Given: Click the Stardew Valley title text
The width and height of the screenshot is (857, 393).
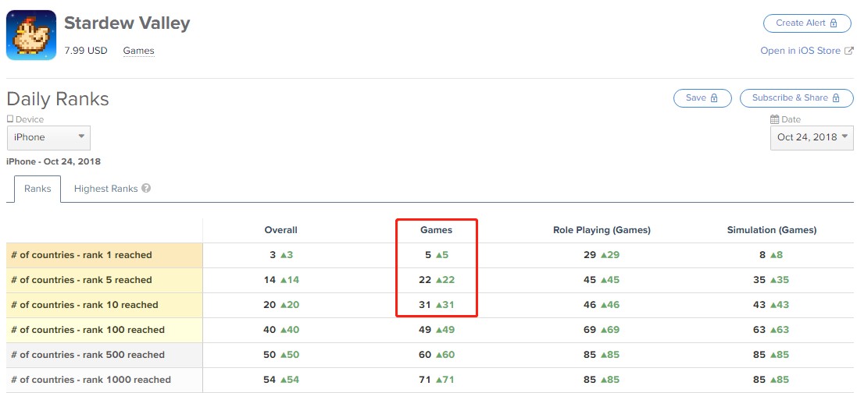Looking at the screenshot, I should [x=127, y=23].
